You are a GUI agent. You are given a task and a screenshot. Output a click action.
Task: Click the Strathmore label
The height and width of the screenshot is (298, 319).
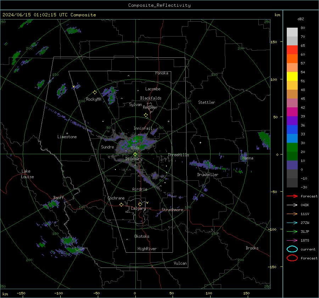[x=172, y=210]
